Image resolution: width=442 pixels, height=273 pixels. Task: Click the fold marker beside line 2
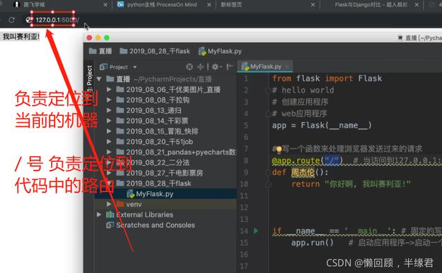268,91
